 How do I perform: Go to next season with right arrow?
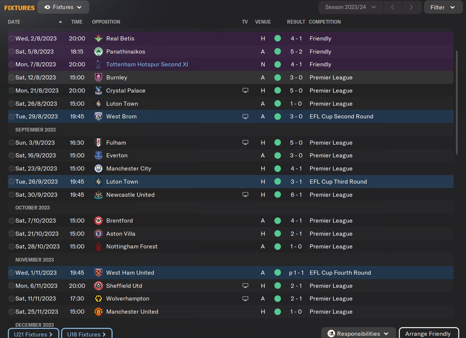[x=412, y=7]
